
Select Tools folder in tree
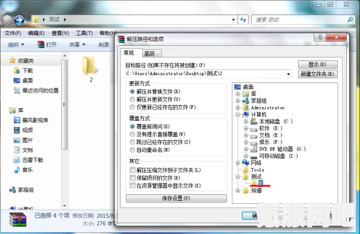click(257, 170)
